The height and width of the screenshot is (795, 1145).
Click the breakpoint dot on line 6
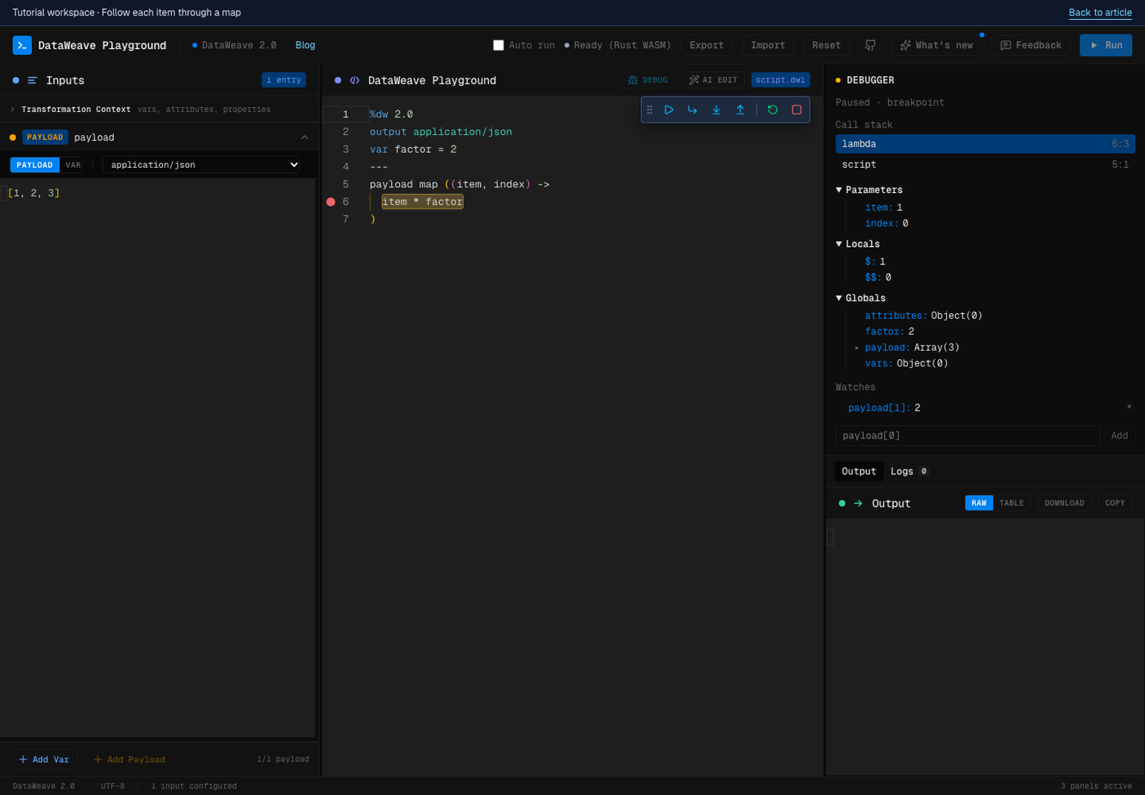click(x=330, y=202)
